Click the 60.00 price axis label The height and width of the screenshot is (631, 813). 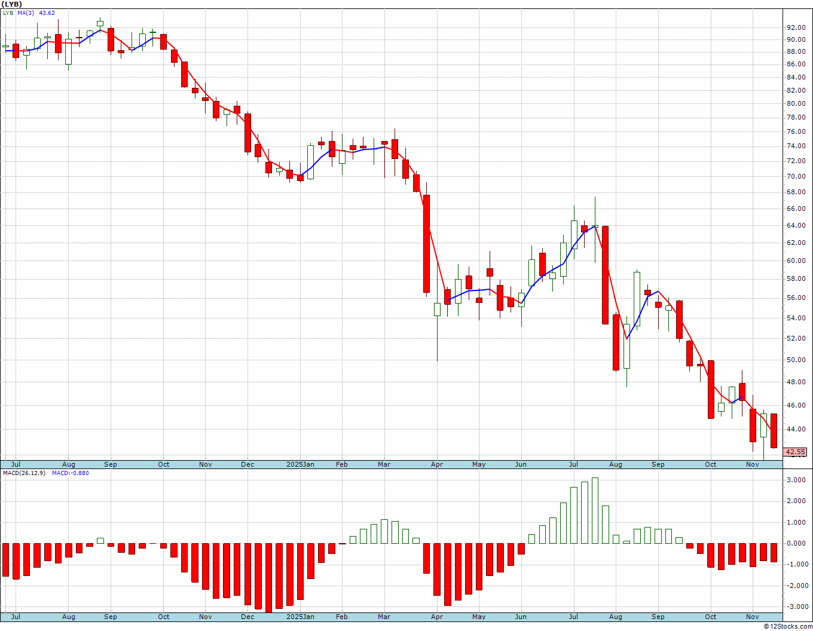point(795,261)
